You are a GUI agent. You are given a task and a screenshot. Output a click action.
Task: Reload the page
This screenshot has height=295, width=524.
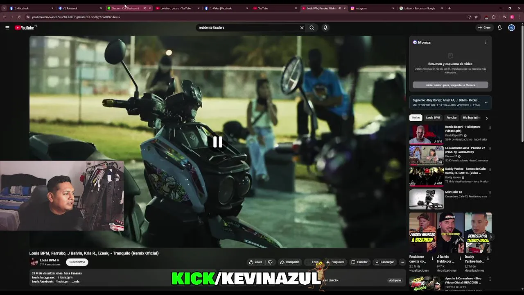coord(19,17)
